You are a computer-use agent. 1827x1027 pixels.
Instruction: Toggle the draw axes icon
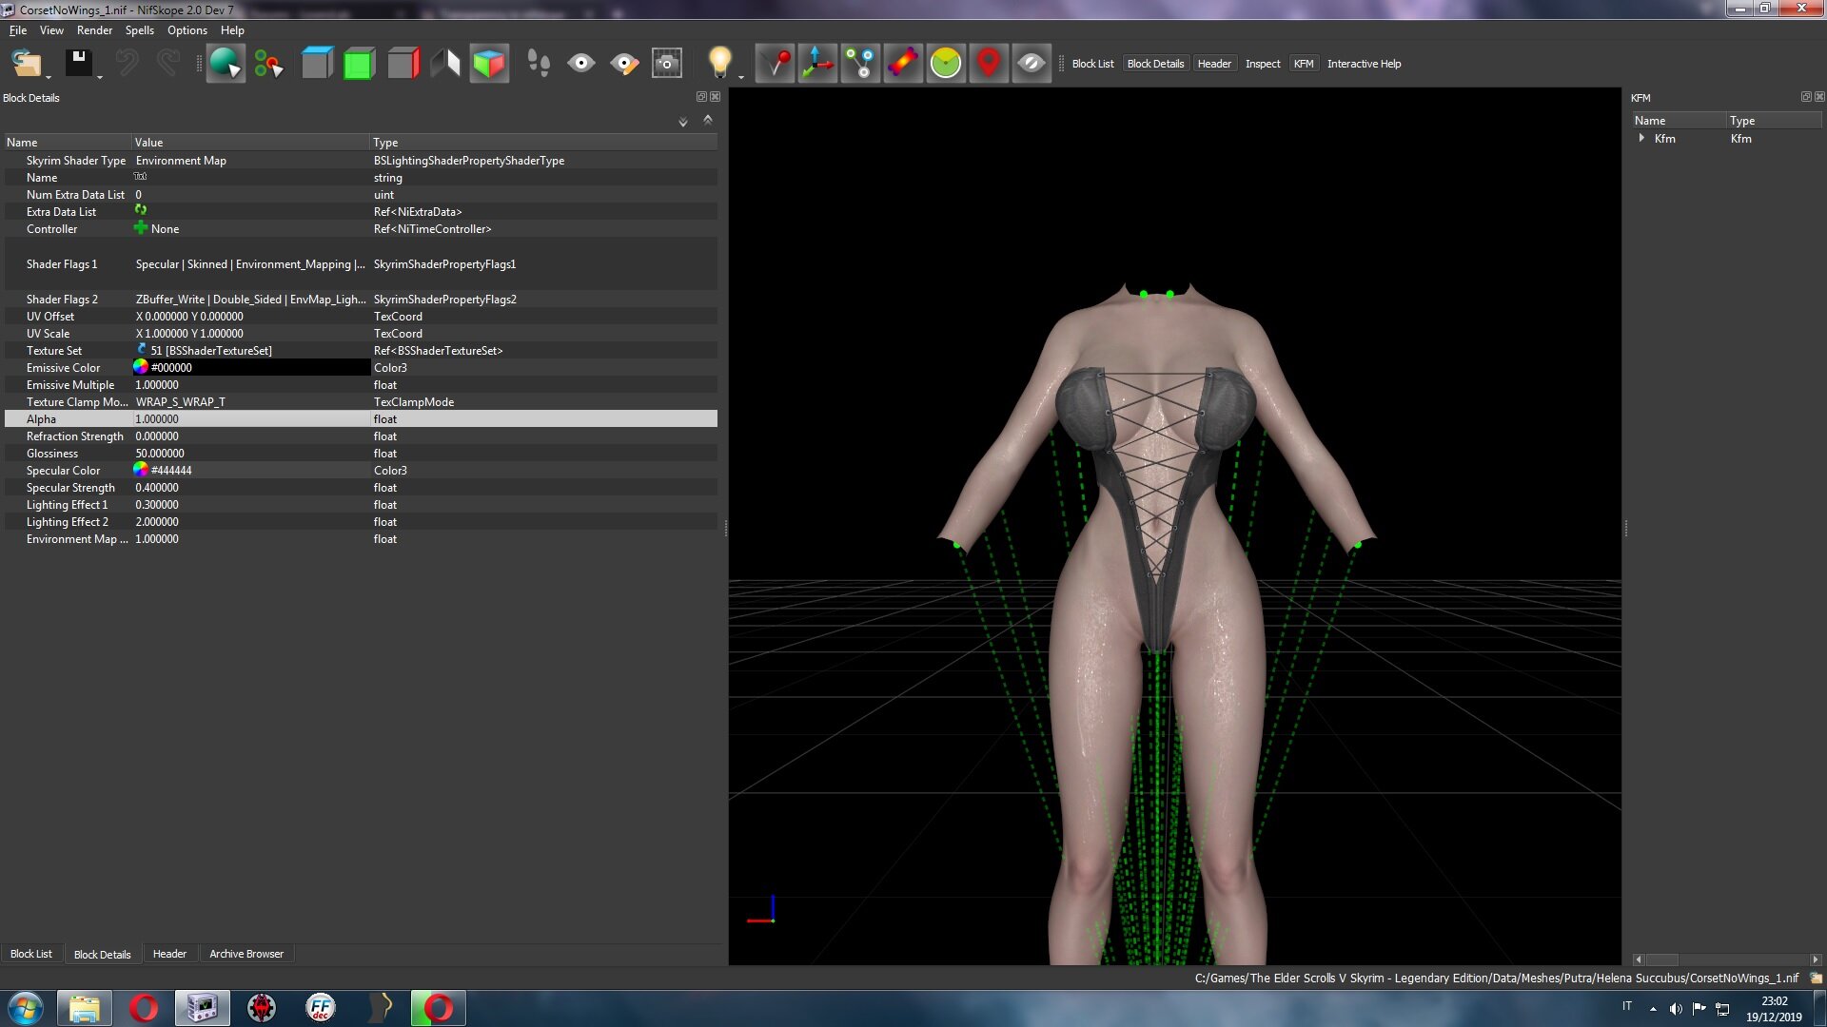click(x=817, y=64)
